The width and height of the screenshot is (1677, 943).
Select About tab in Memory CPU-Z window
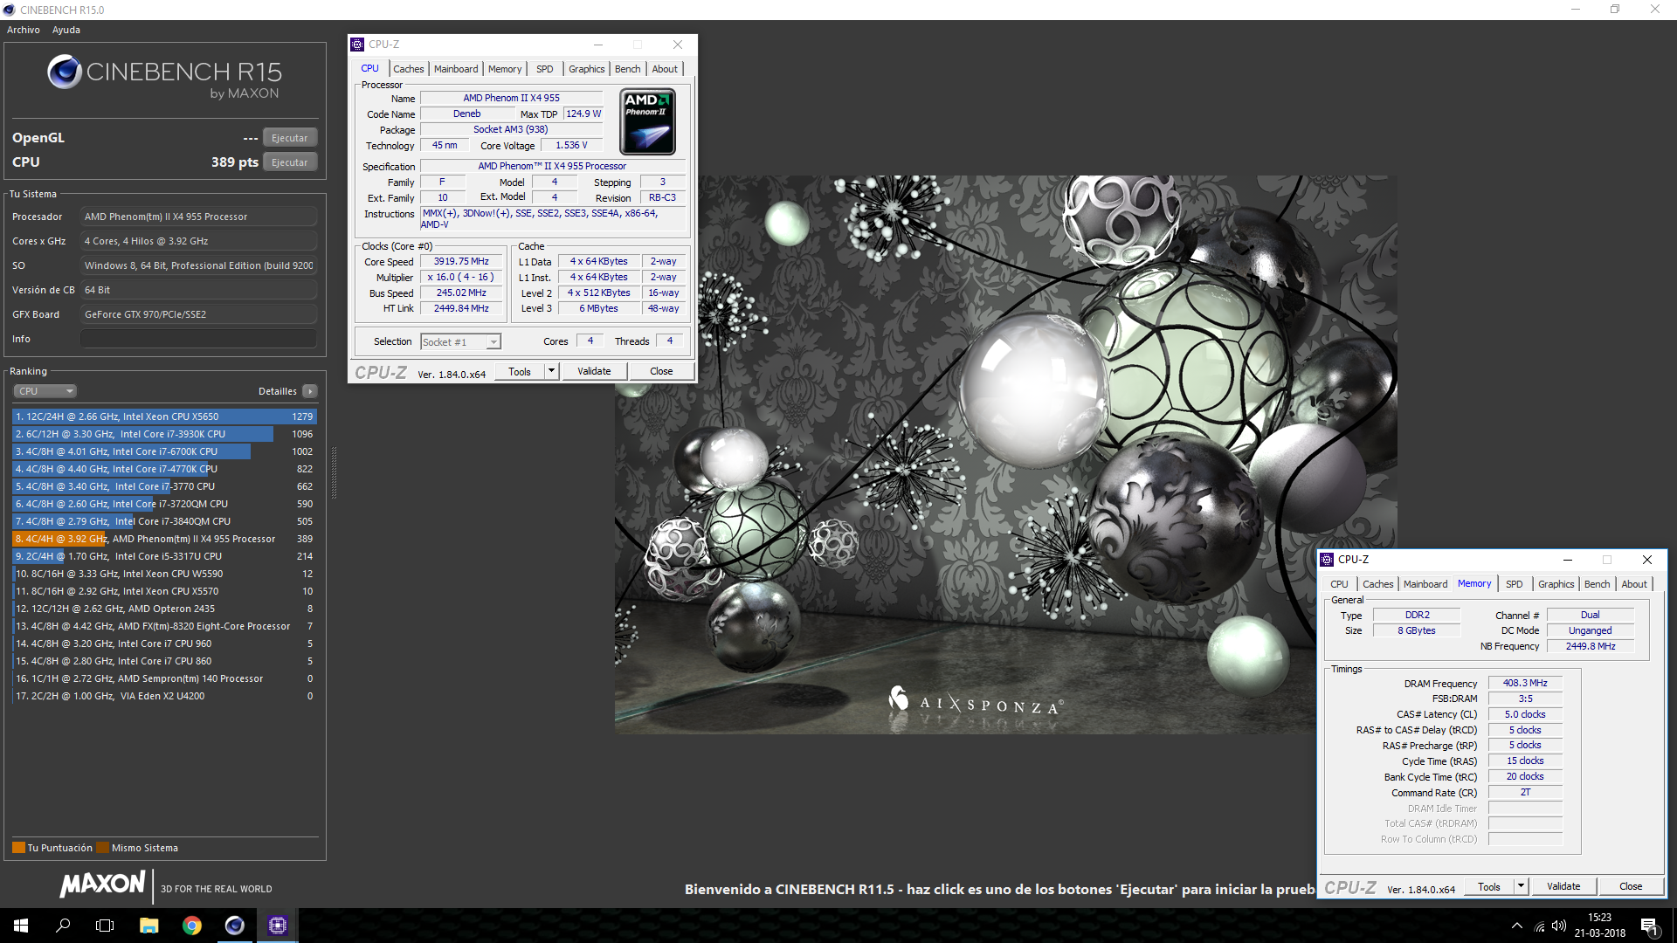pos(1634,584)
